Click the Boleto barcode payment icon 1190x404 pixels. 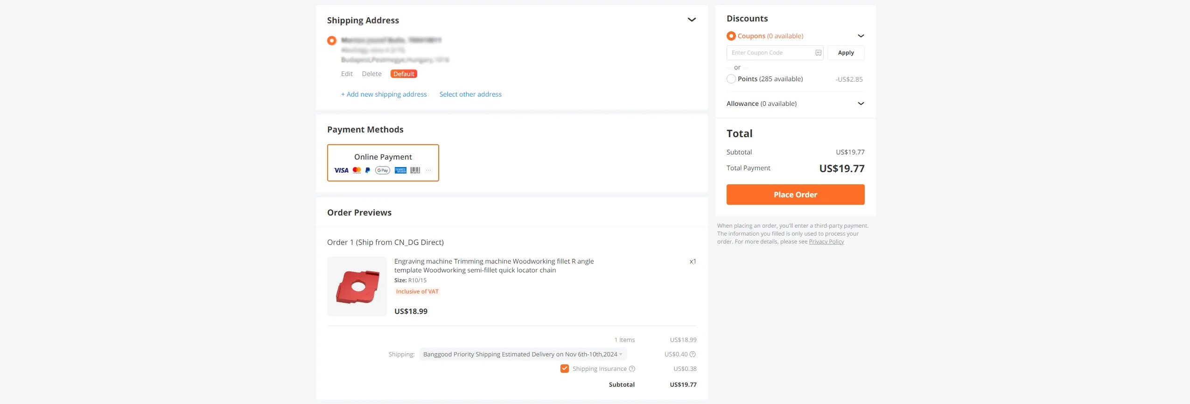click(x=415, y=170)
